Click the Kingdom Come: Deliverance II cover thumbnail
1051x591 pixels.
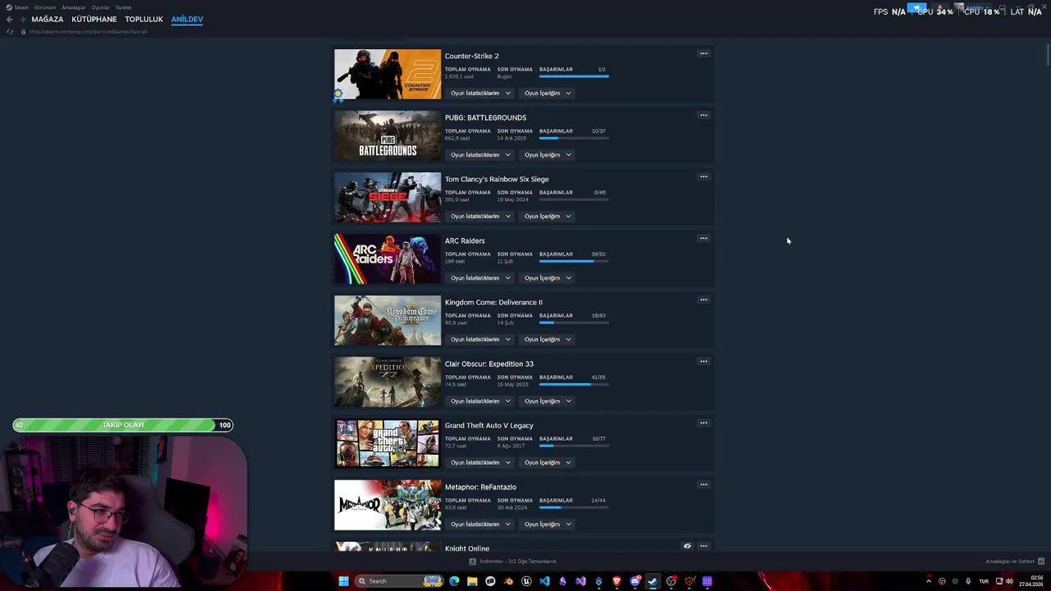[388, 320]
